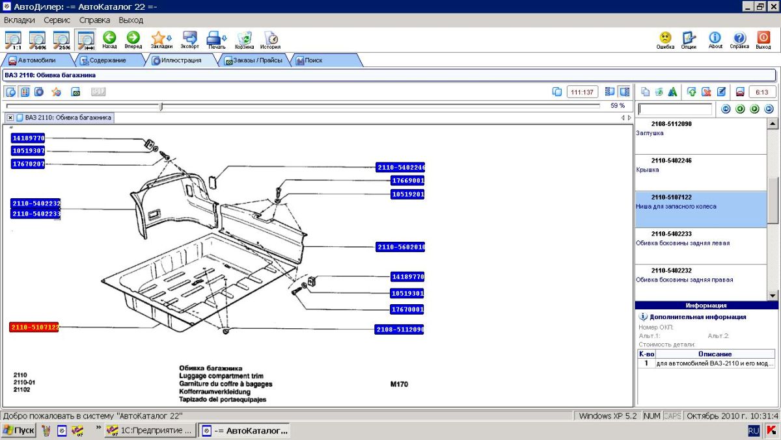Jump to the last part in the list
This screenshot has height=440, width=781.
769,109
